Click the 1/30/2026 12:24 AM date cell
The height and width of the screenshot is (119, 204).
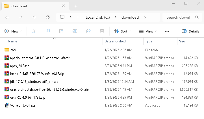pyautogui.click(x=119, y=82)
